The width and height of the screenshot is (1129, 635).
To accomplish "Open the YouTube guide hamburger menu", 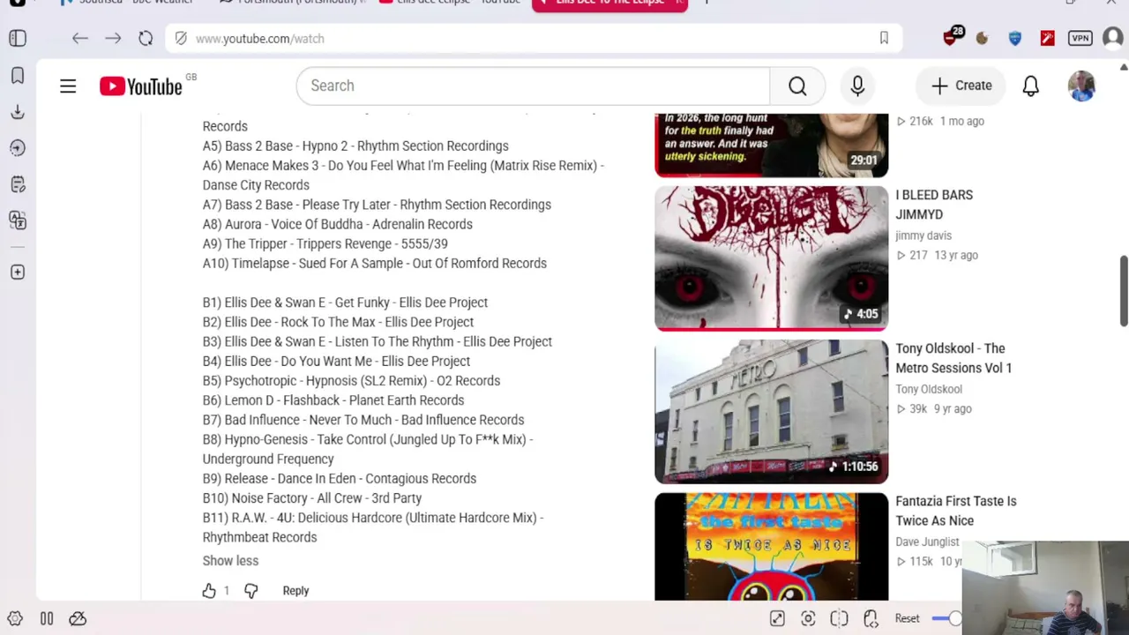I will (68, 86).
